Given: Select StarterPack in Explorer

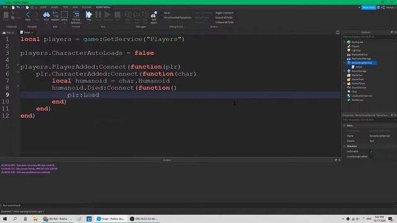Looking at the screenshot, I should [357, 79].
